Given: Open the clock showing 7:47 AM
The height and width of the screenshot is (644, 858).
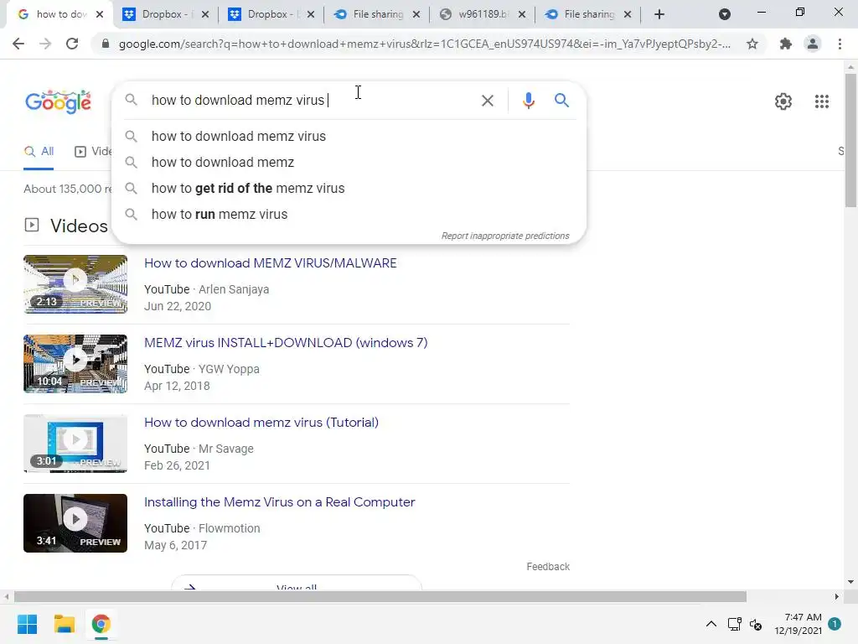Looking at the screenshot, I should [x=798, y=624].
